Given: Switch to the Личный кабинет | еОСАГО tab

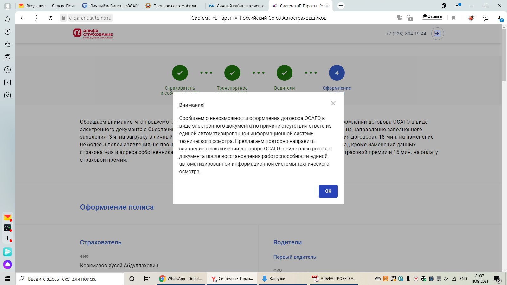Looking at the screenshot, I should click(x=110, y=6).
